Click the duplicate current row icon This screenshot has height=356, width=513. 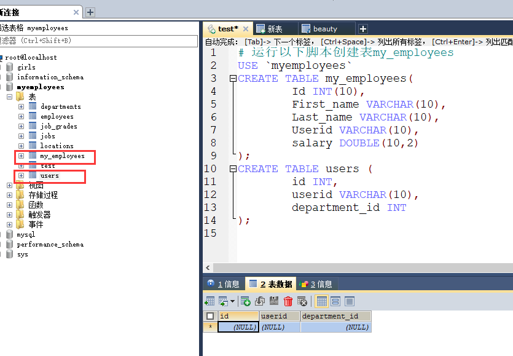pos(260,301)
